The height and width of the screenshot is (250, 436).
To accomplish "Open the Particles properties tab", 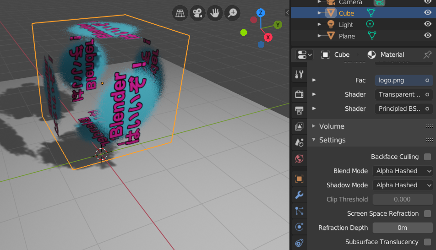I will point(299,211).
